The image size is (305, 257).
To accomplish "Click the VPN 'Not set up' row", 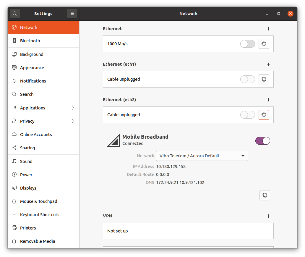I will [188, 231].
